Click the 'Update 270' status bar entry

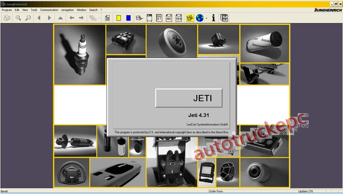coord(305,191)
